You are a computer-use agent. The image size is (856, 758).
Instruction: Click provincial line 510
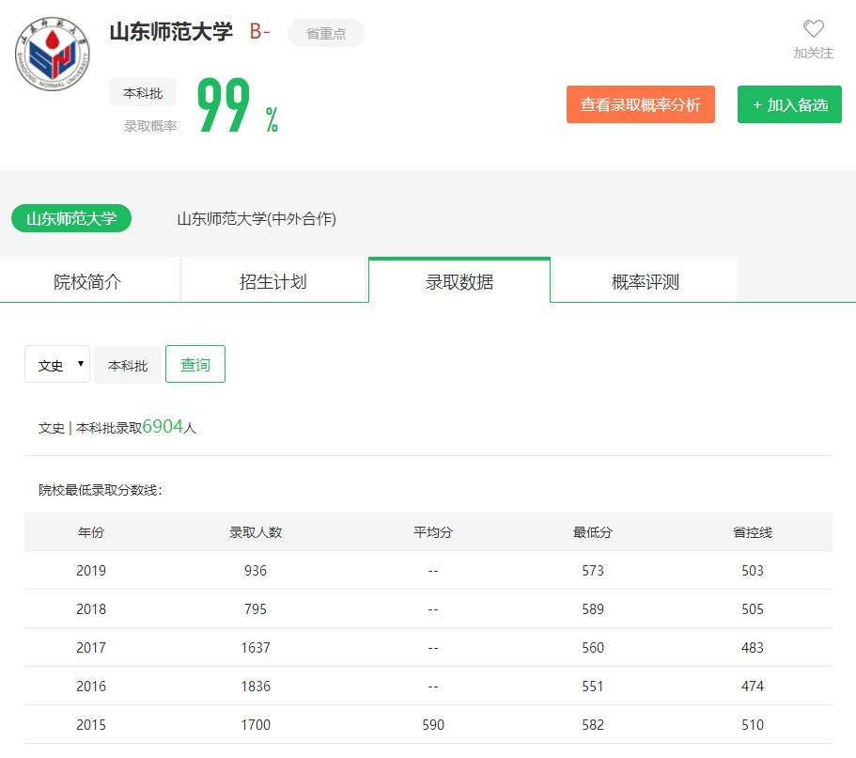pos(753,725)
